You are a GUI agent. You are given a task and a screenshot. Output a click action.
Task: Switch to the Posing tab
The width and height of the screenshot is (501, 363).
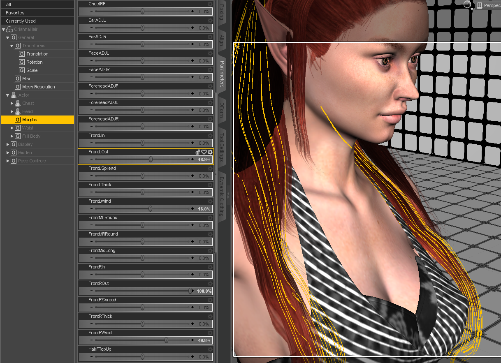[x=221, y=12]
